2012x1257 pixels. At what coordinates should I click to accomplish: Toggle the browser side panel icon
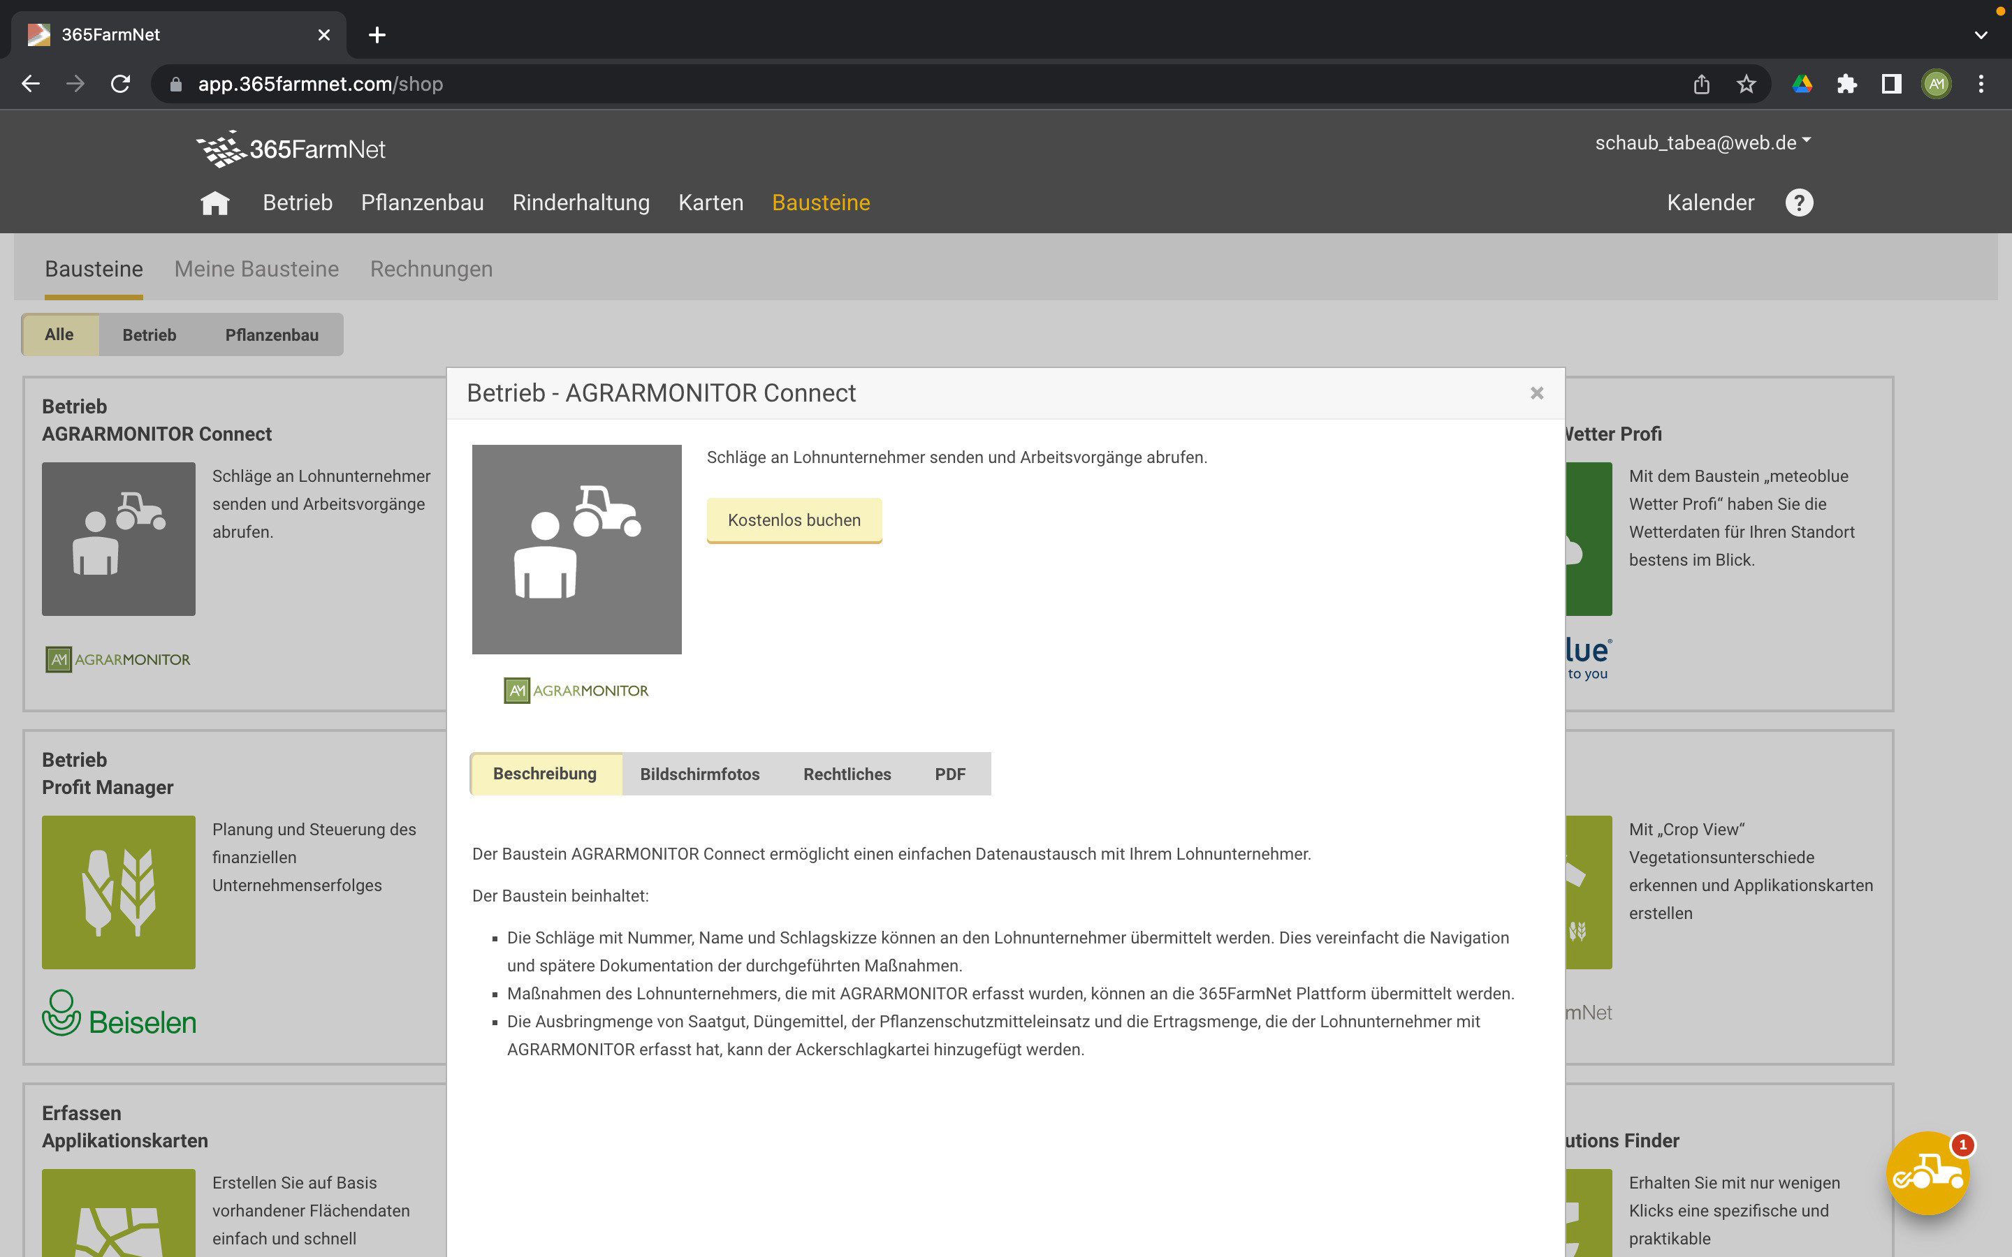(x=1891, y=84)
